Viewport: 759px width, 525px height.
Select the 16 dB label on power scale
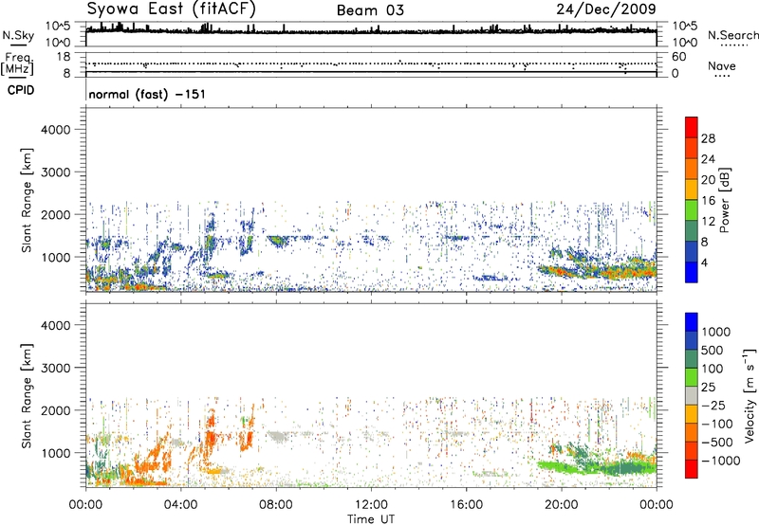708,201
